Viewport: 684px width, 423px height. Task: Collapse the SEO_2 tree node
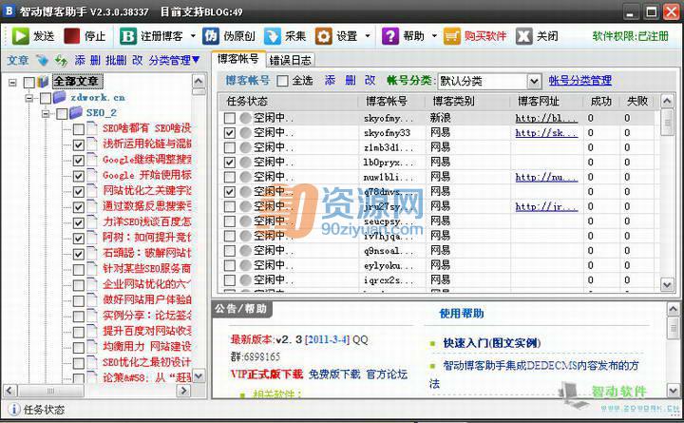point(46,113)
